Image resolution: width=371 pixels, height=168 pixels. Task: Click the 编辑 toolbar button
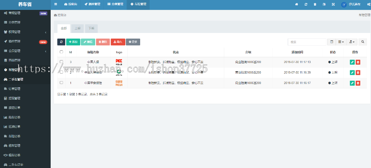tap(88, 42)
